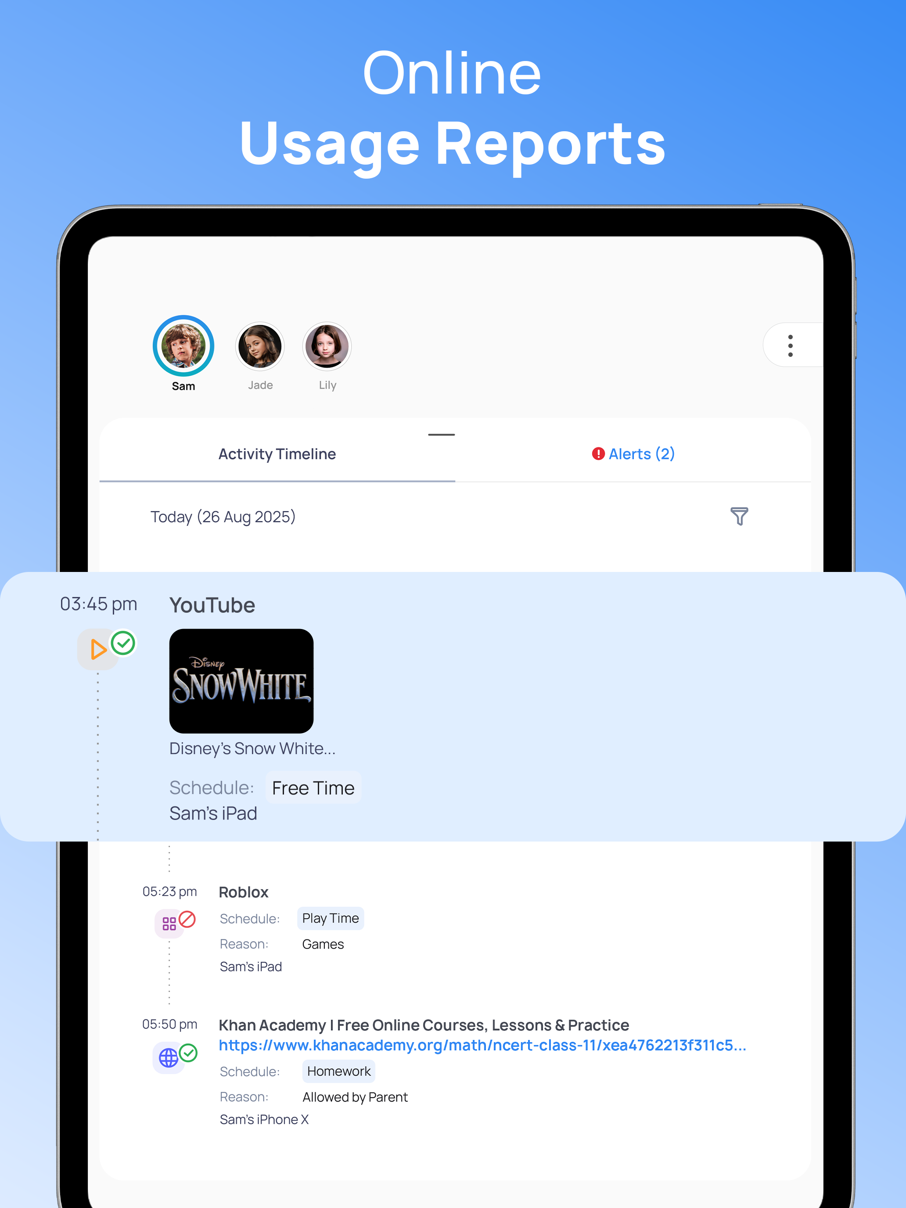Switch to Jade's profile avatar
This screenshot has width=906, height=1208.
[260, 346]
